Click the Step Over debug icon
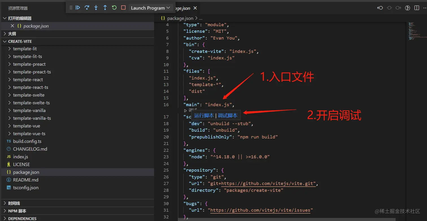 coord(87,8)
